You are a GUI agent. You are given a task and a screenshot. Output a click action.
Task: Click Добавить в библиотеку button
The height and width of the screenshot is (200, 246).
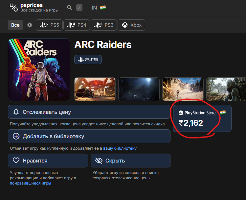[89, 136]
